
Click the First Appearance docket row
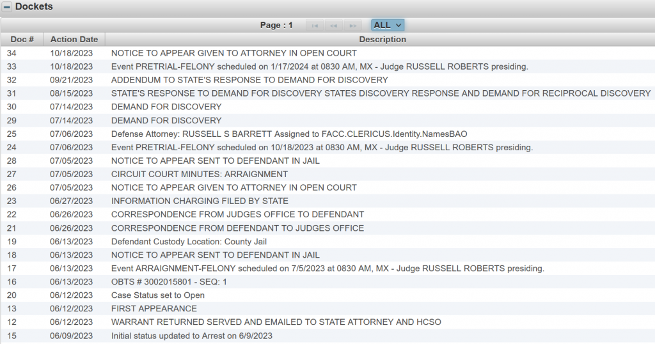point(154,308)
